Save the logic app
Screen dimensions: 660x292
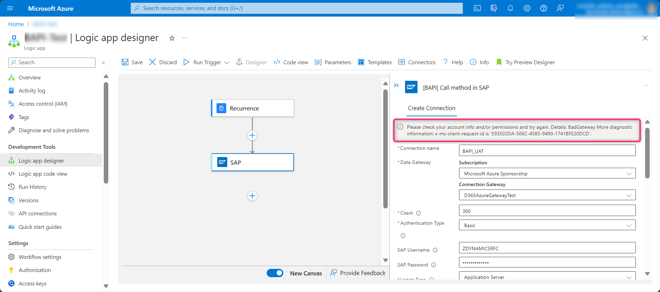132,62
